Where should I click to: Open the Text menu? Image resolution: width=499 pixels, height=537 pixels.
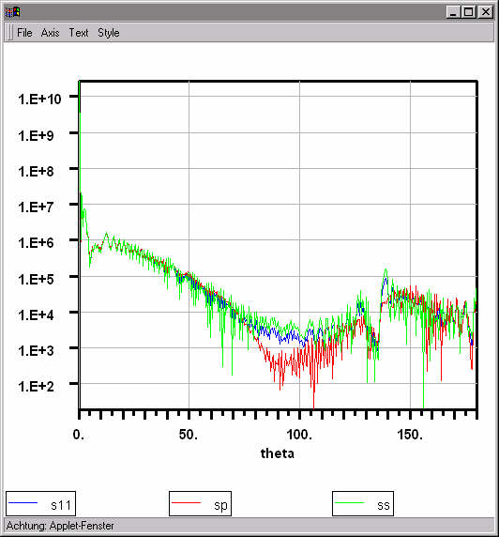pyautogui.click(x=79, y=33)
